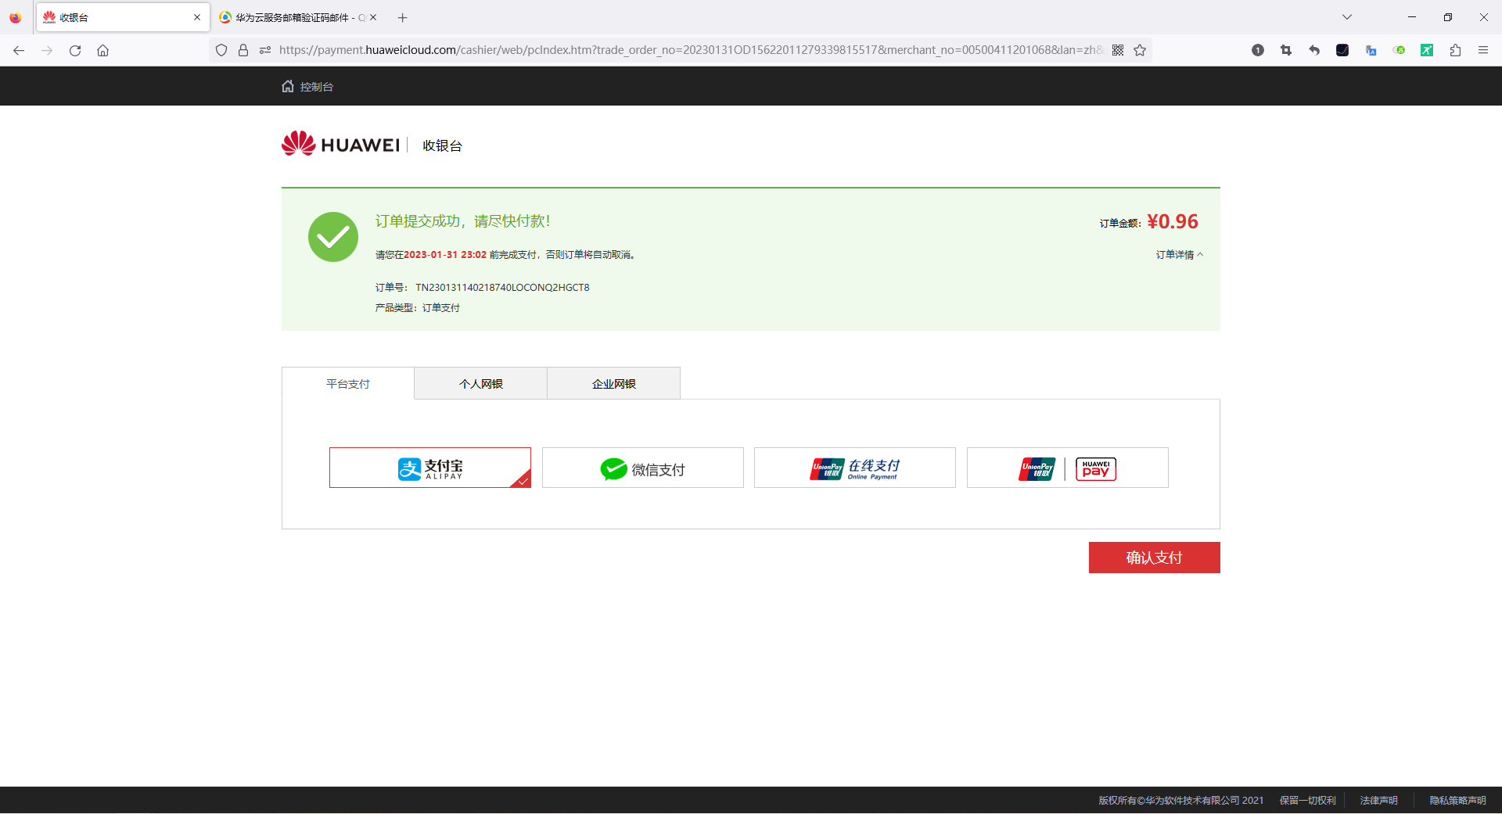List all tabs dropdown arrow

click(x=1347, y=17)
